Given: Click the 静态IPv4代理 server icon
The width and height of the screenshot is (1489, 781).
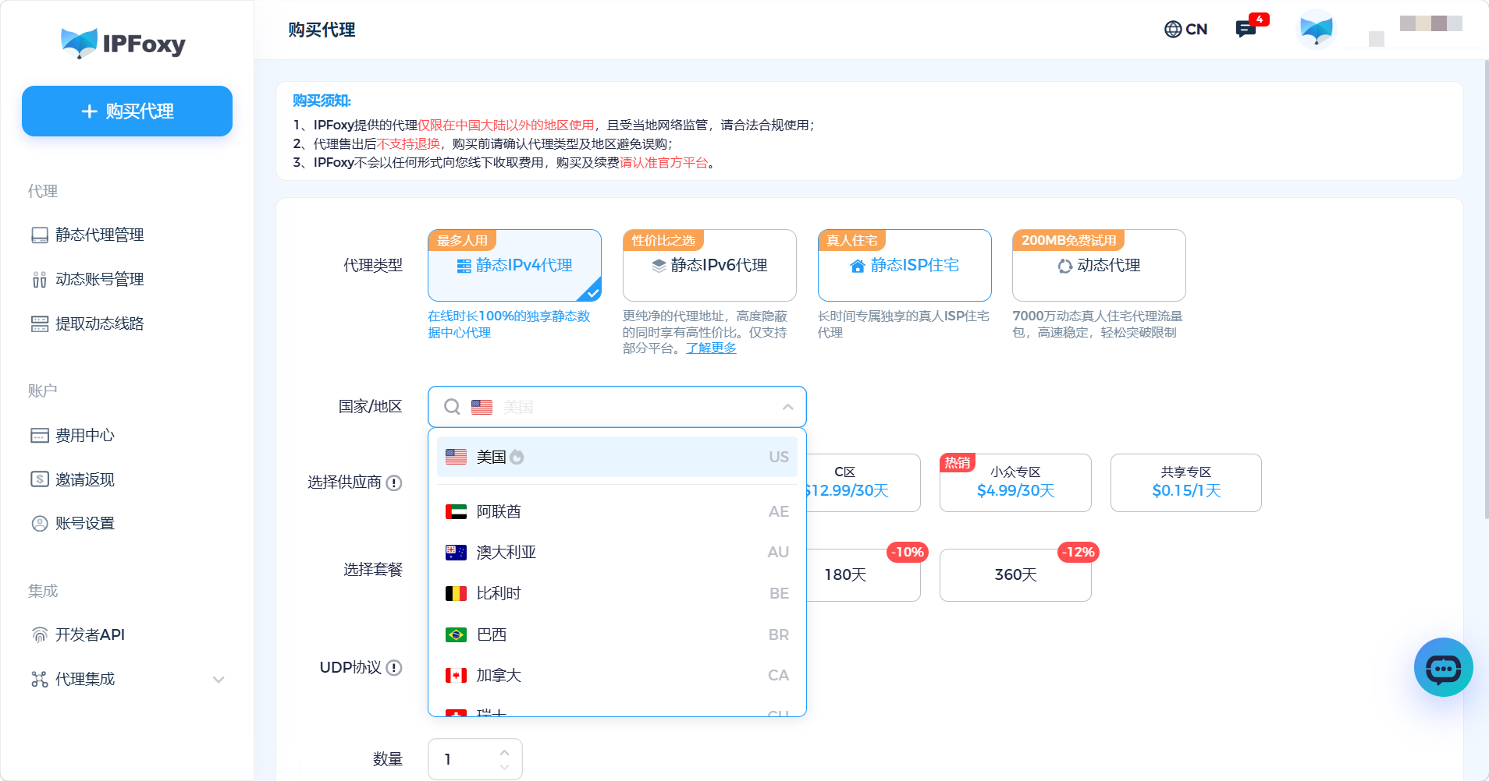Looking at the screenshot, I should point(464,266).
